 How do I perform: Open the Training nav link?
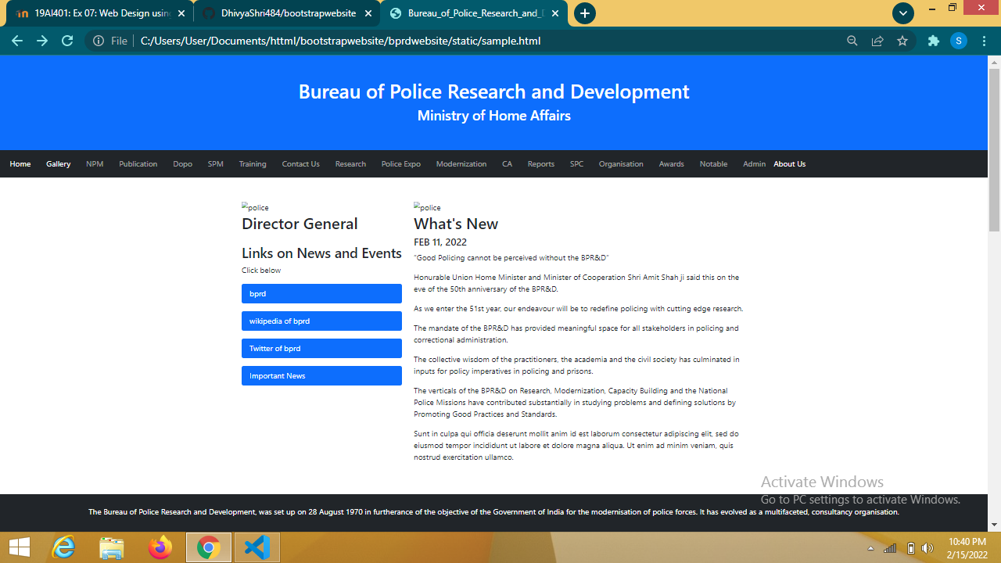(x=253, y=164)
